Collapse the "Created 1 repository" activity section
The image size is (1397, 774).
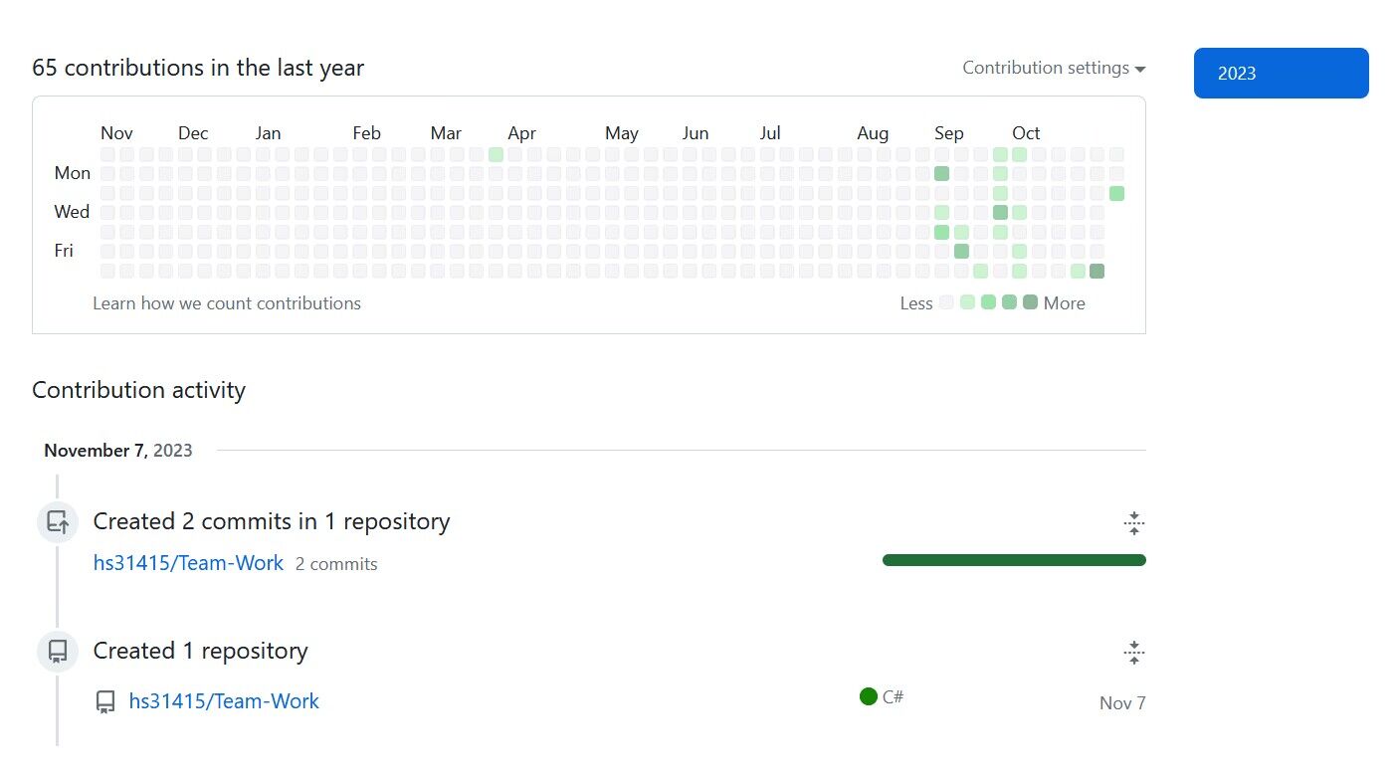pyautogui.click(x=1133, y=654)
